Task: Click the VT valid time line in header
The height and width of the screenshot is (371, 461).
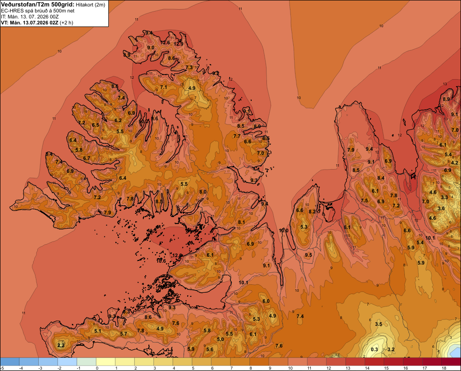Action: [37, 23]
